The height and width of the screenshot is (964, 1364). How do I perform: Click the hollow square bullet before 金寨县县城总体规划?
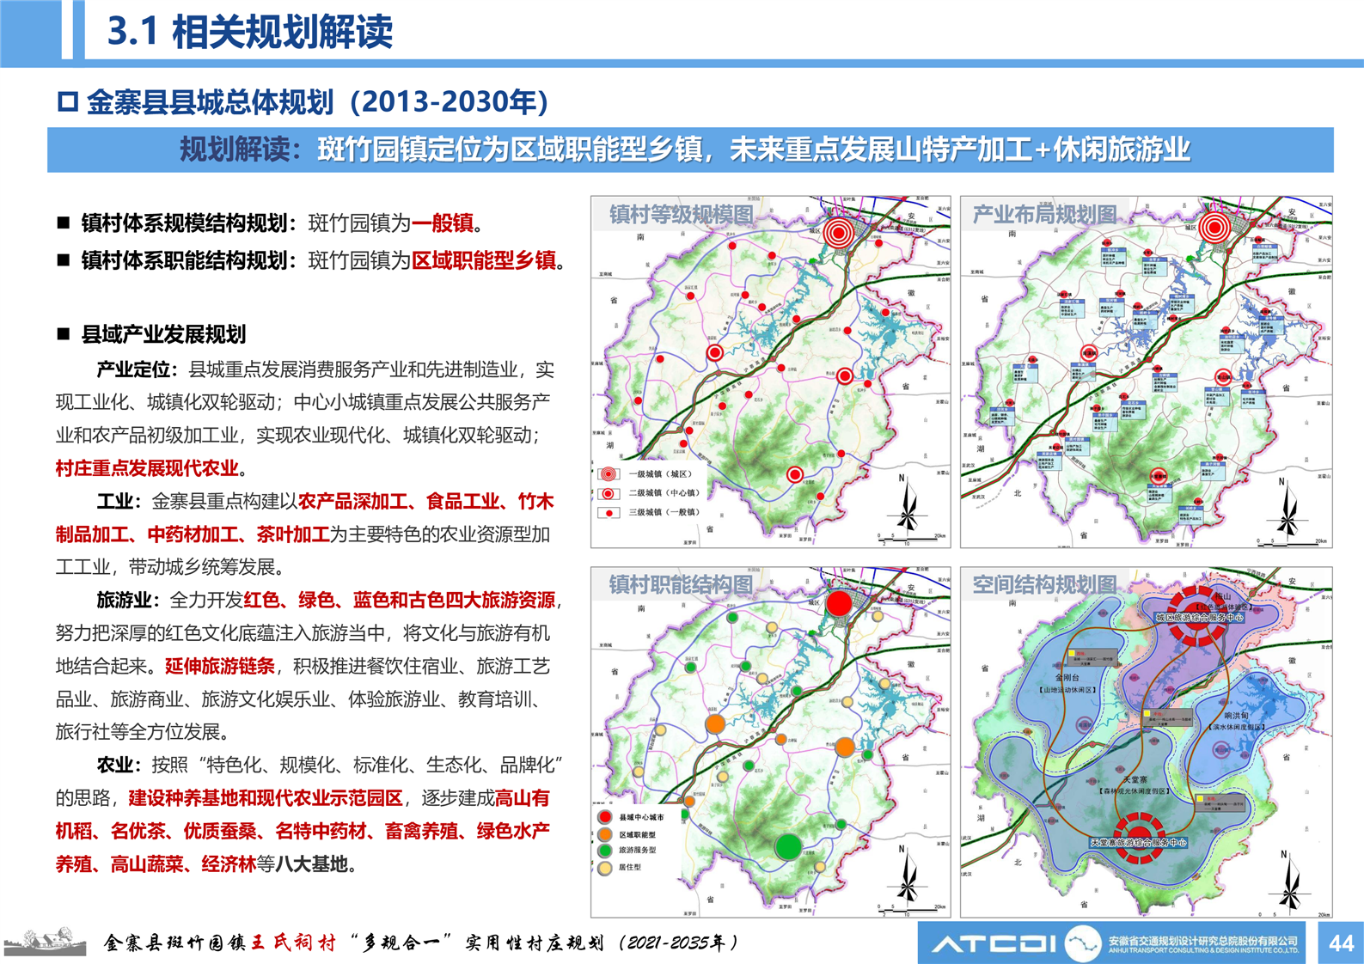[68, 102]
